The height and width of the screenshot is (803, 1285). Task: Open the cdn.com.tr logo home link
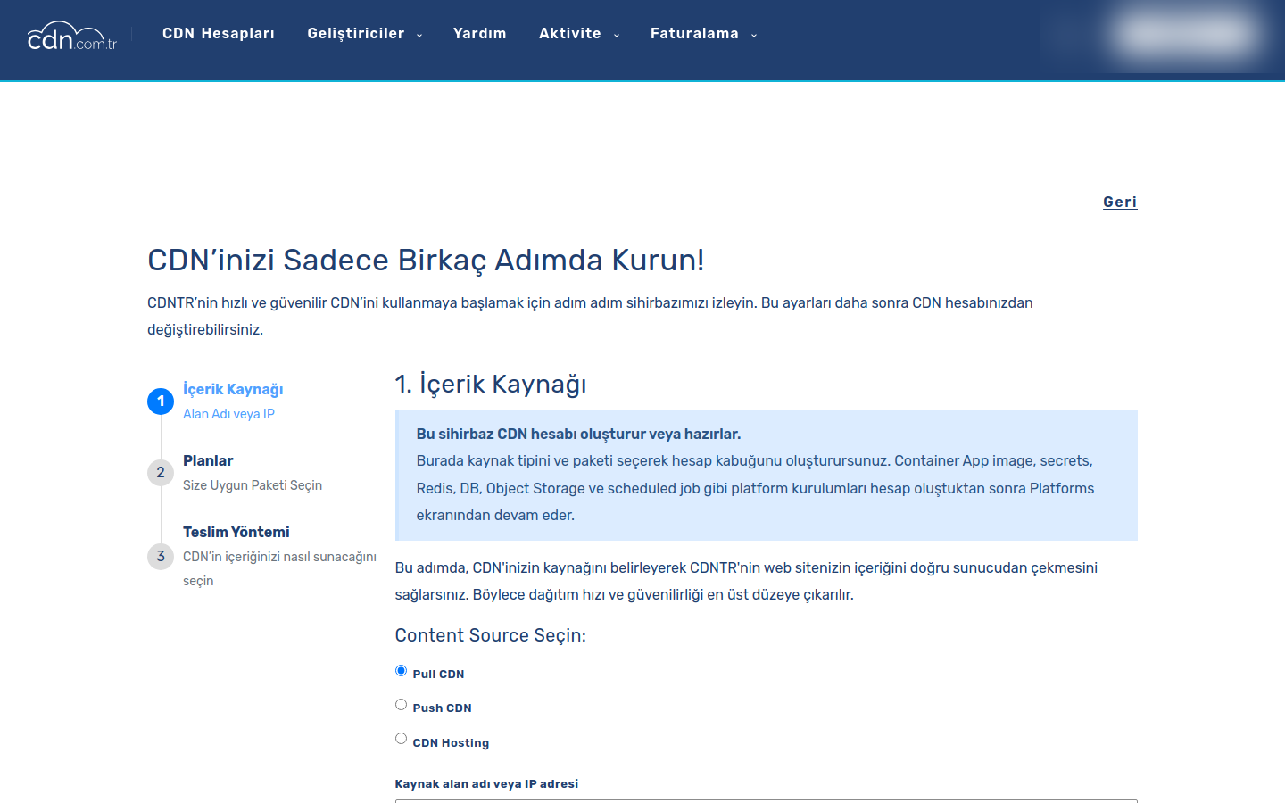pos(72,36)
